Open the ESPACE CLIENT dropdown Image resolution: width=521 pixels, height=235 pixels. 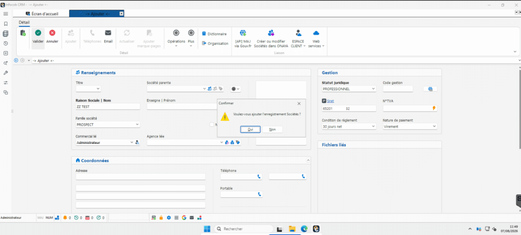[x=298, y=39]
